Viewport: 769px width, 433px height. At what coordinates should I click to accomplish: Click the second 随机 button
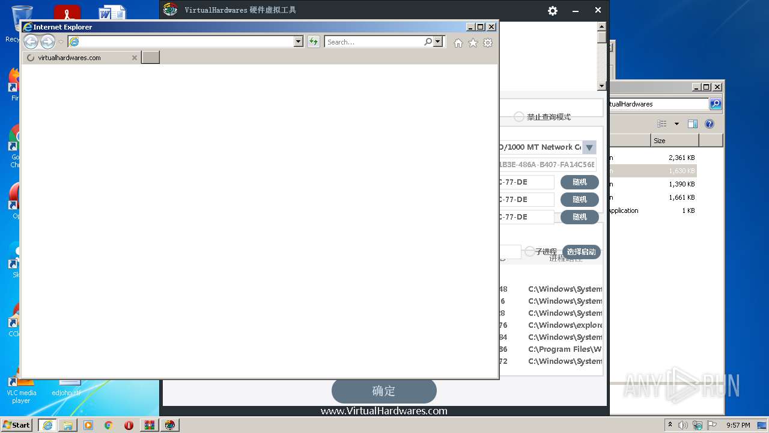click(580, 200)
